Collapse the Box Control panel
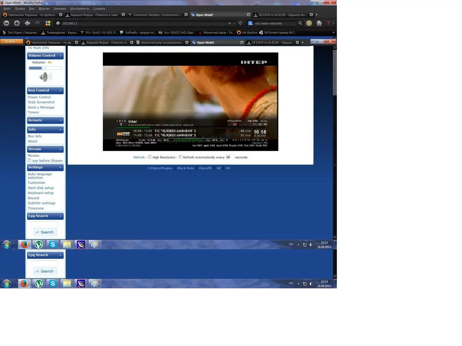The width and height of the screenshot is (462, 346). [60, 91]
